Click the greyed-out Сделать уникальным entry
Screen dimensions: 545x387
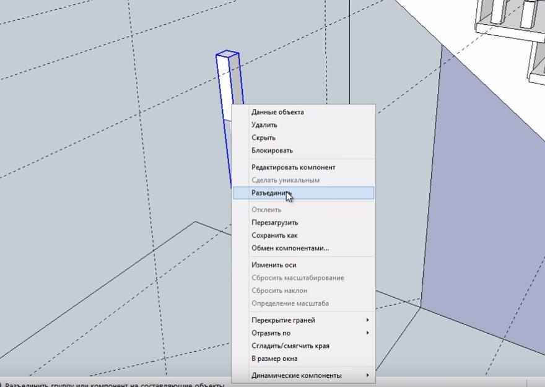click(x=285, y=180)
